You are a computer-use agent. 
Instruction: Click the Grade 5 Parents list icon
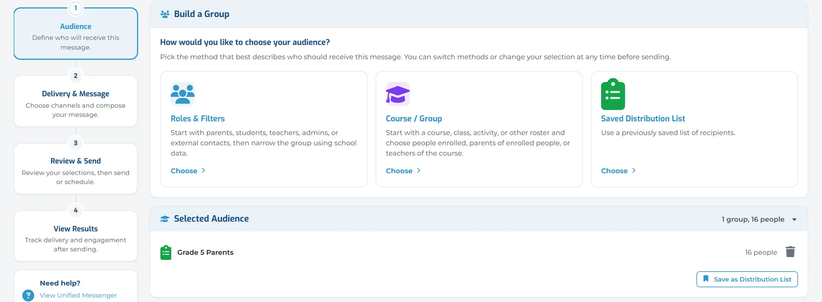tap(166, 252)
